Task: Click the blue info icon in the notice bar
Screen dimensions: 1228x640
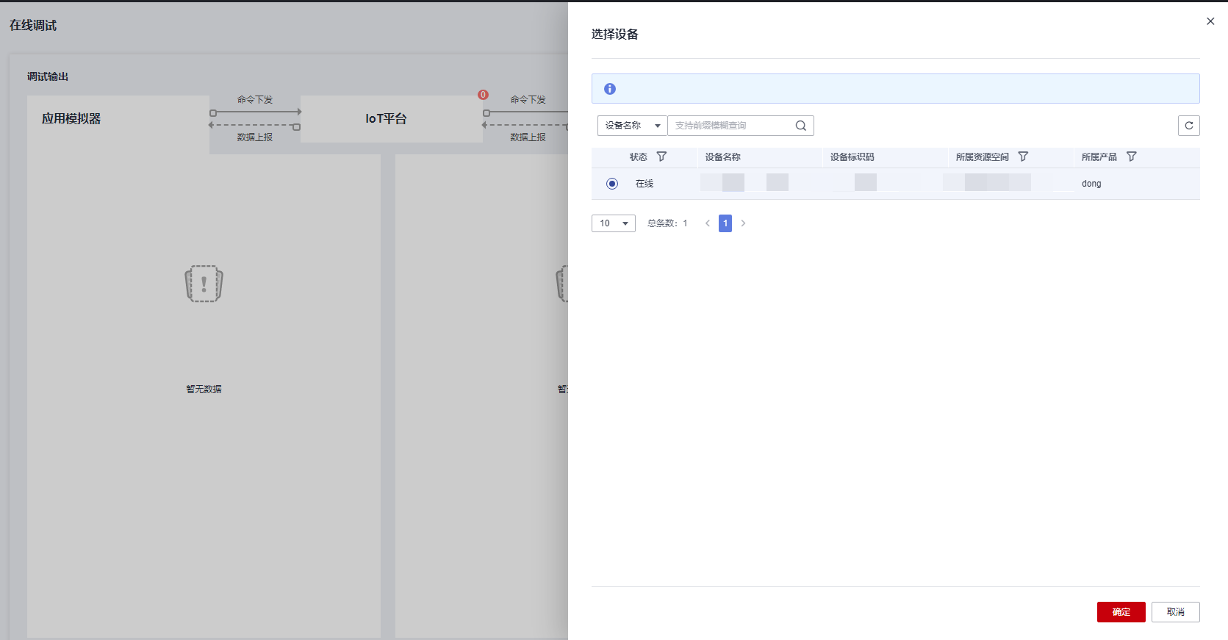Action: [x=610, y=89]
